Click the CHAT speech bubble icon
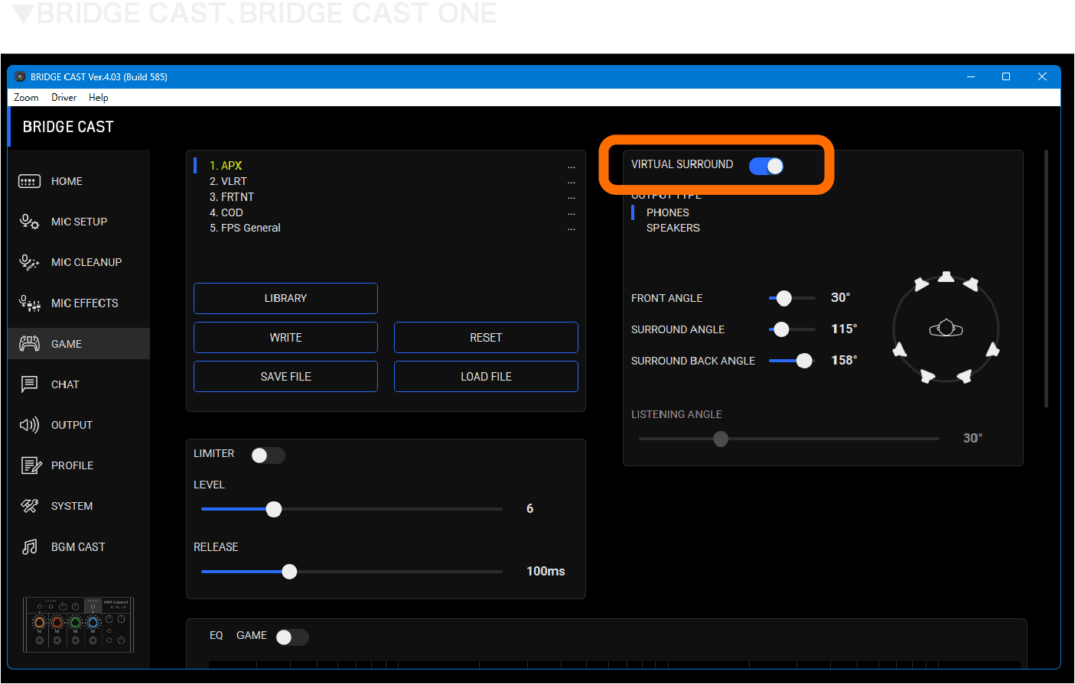 tap(29, 384)
